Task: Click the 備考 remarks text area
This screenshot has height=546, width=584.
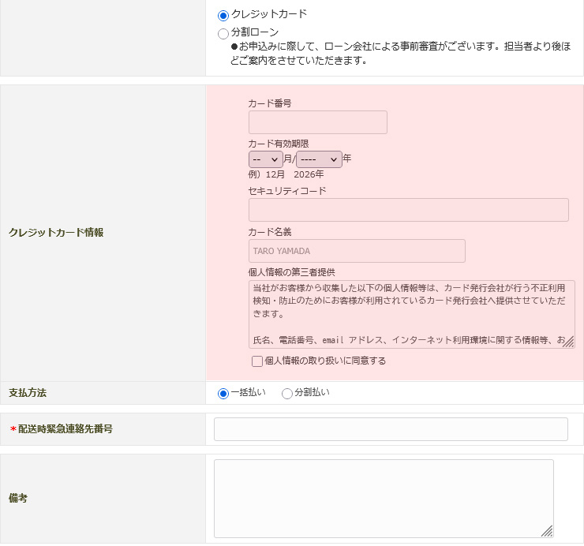Action: [384, 499]
